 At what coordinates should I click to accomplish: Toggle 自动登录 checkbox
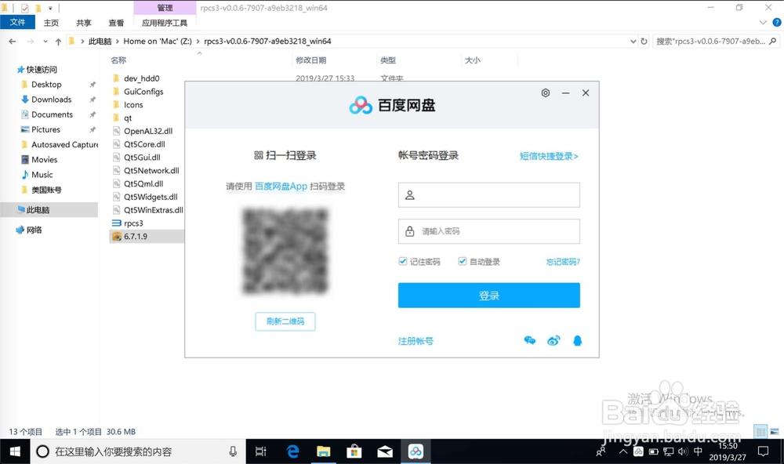[x=463, y=262]
